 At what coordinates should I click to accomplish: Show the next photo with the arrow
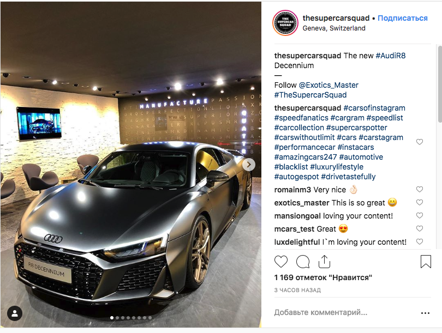[249, 165]
